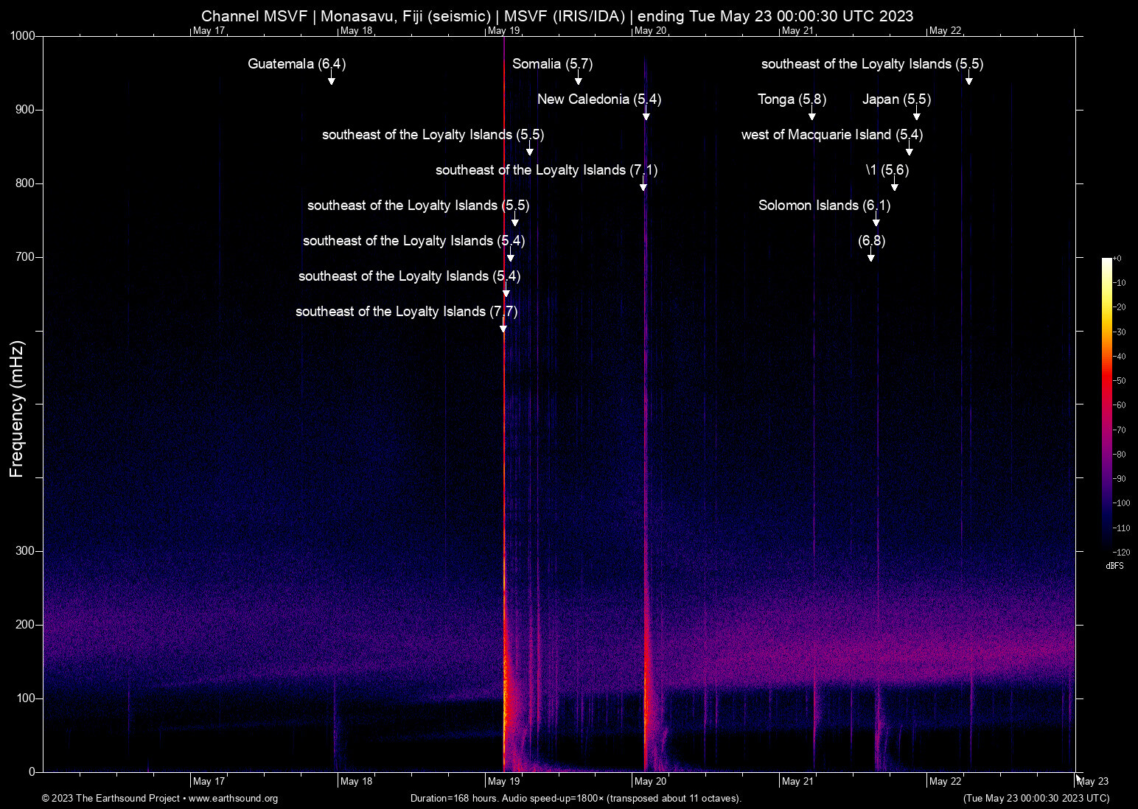The width and height of the screenshot is (1138, 809).
Task: Click the dBFS color scale bar
Action: (1106, 405)
